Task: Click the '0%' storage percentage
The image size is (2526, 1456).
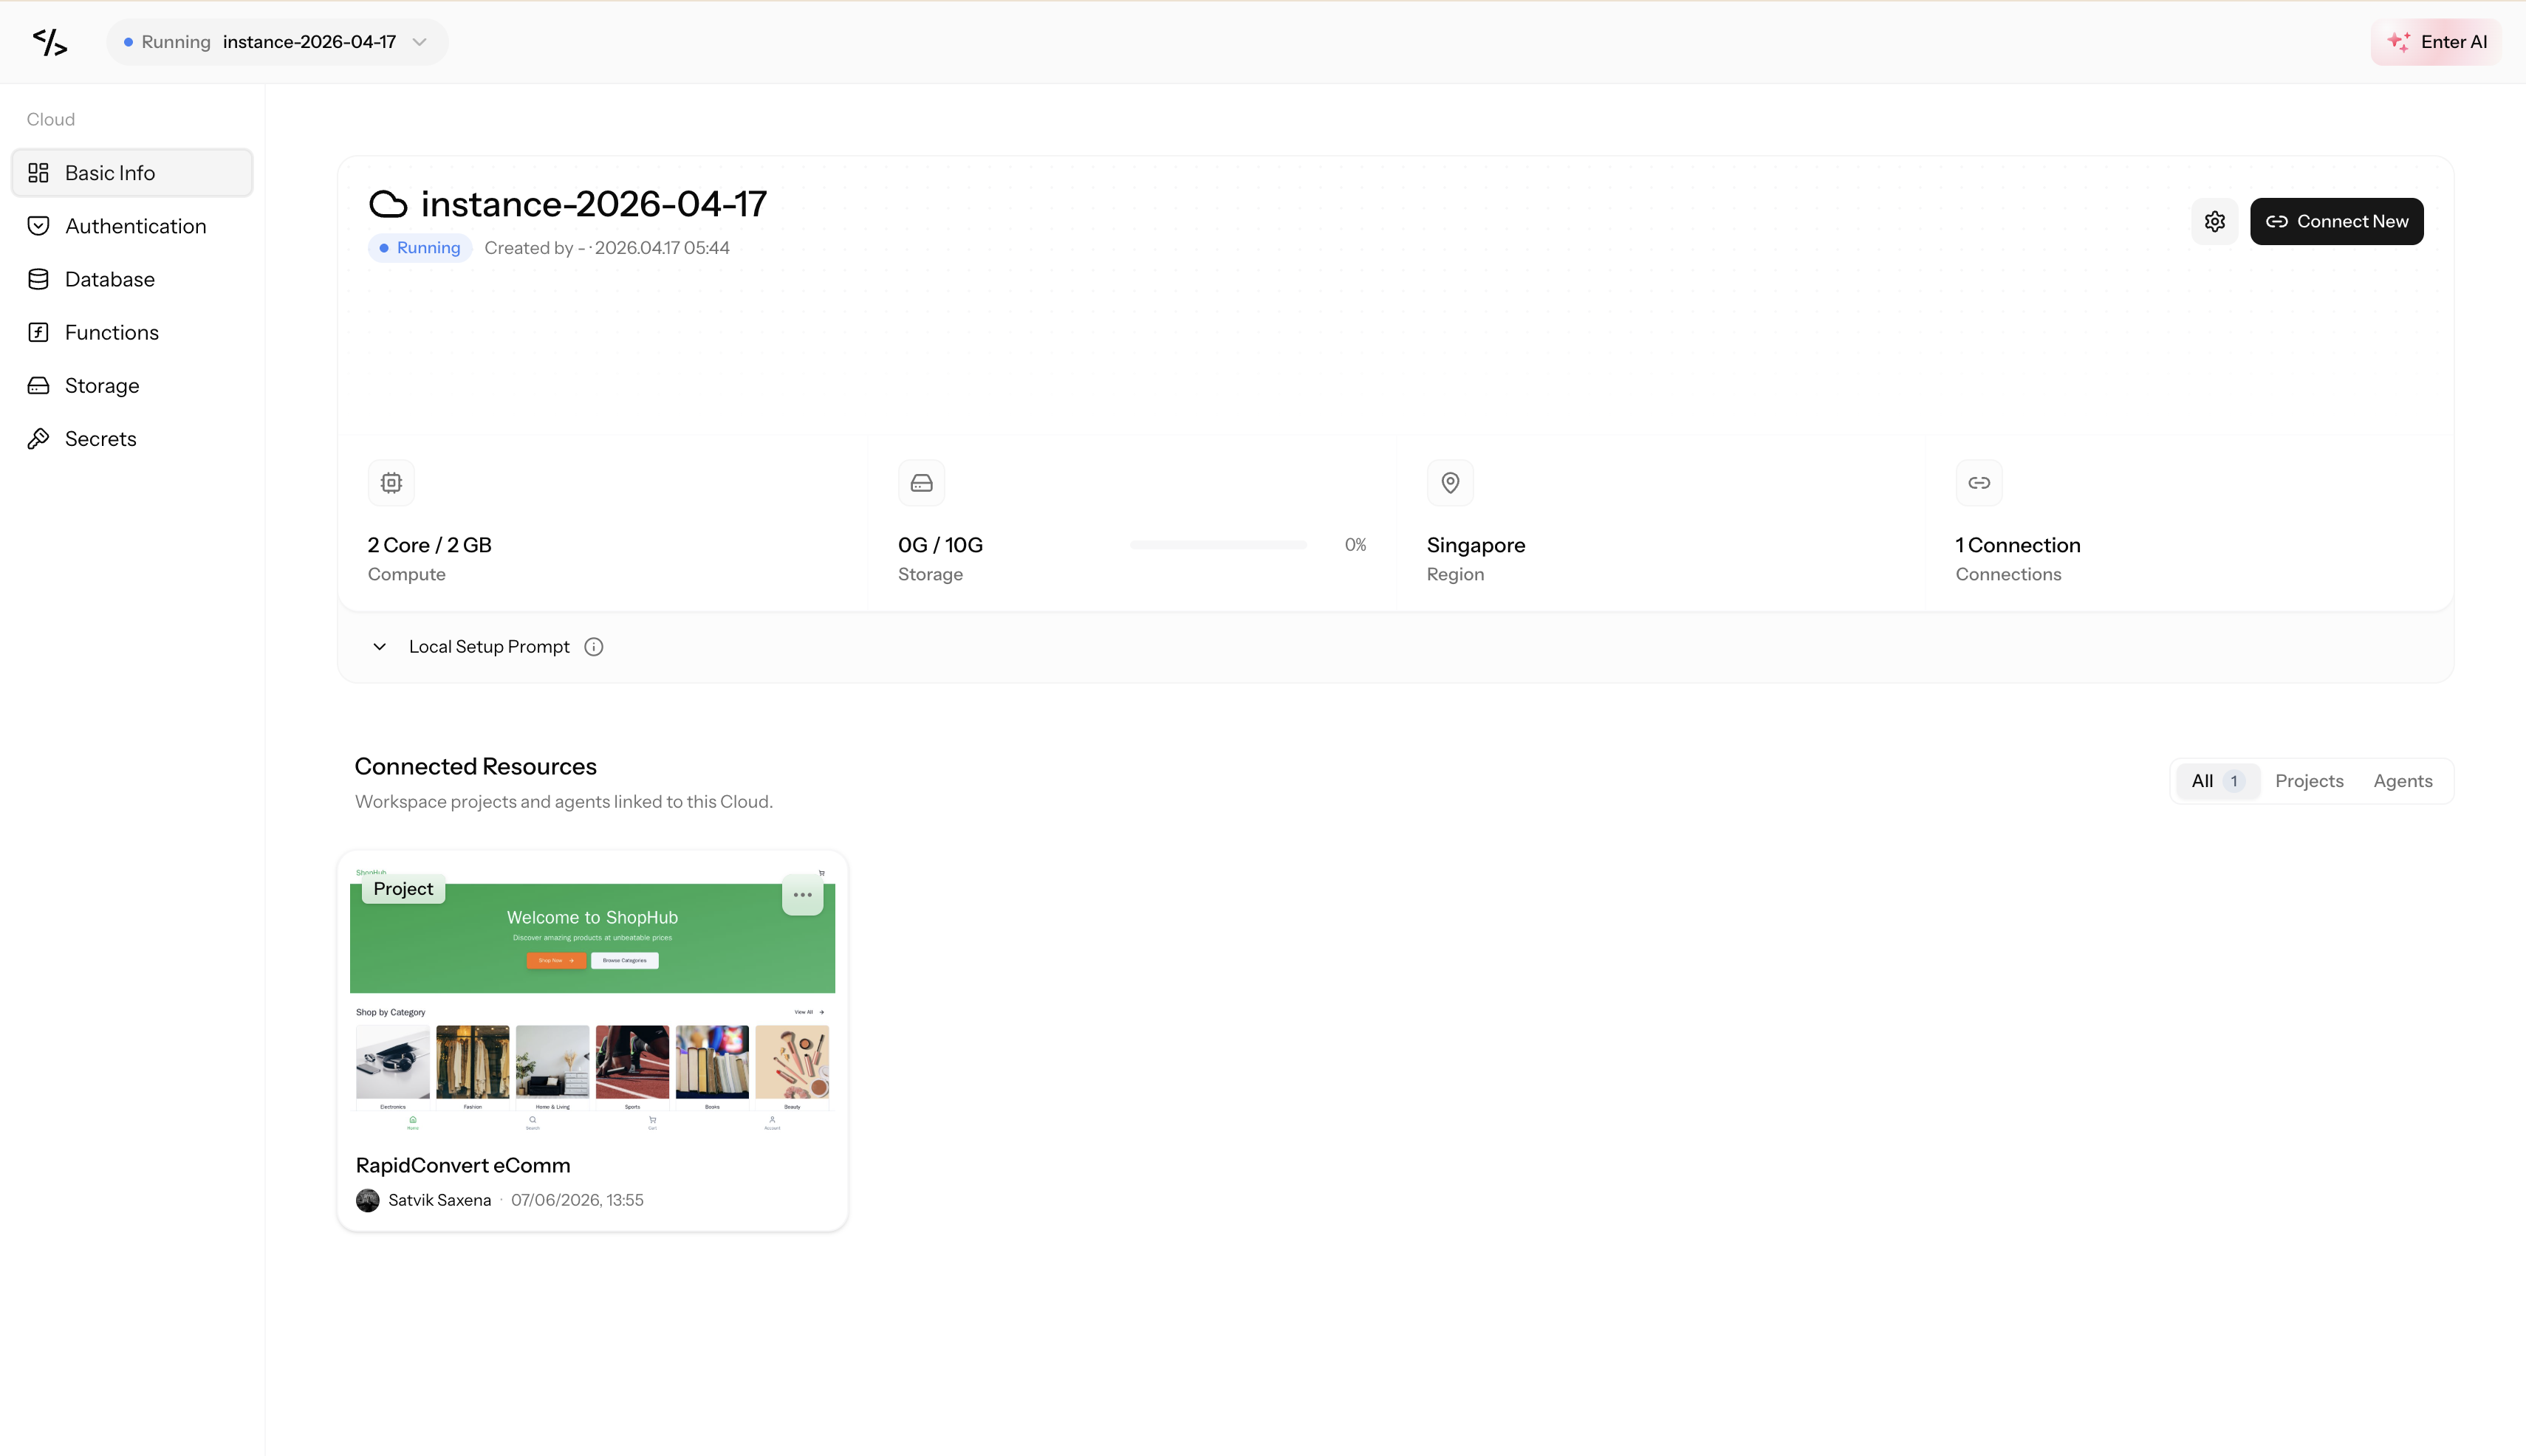Action: pyautogui.click(x=1355, y=545)
